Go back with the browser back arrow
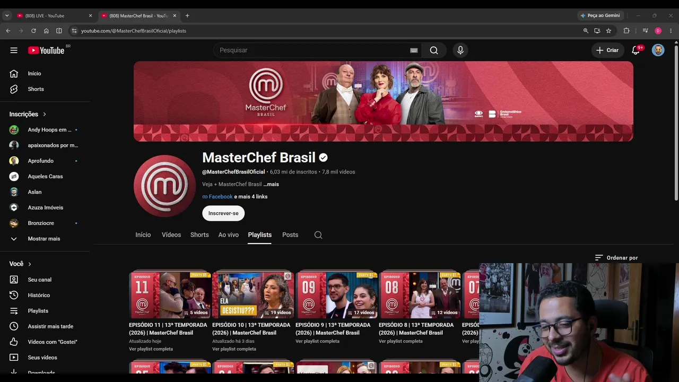The image size is (679, 382). (x=8, y=31)
